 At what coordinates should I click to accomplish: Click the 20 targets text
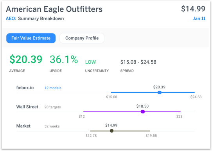[x=52, y=107]
